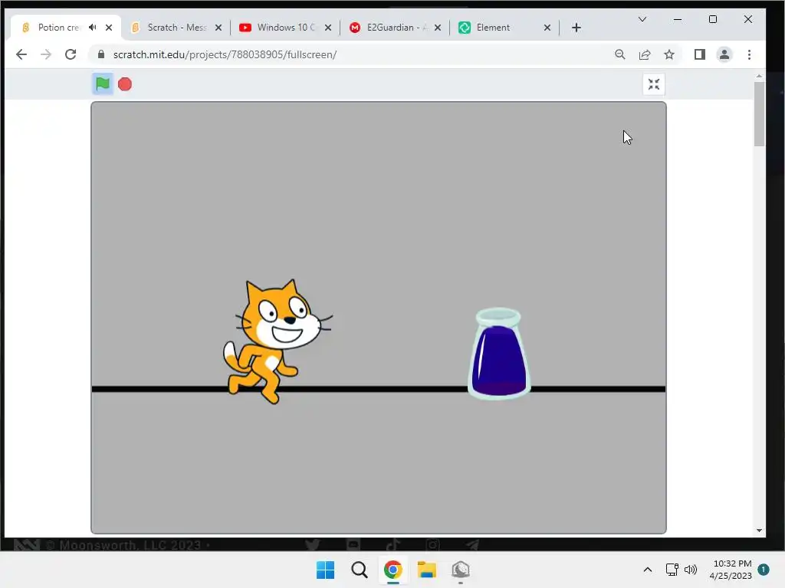Share this page using the share icon
Image resolution: width=785 pixels, height=588 pixels.
pos(645,54)
